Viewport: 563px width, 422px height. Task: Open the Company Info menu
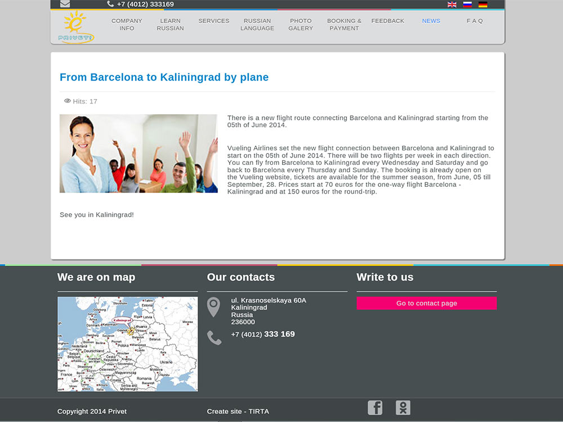[x=127, y=24]
